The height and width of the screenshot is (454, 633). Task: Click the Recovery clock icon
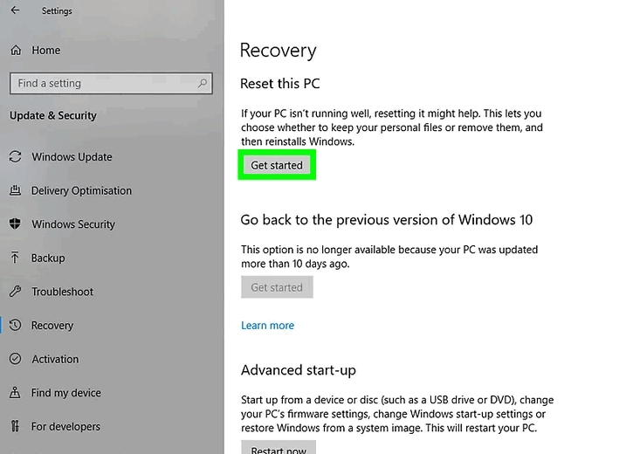(15, 325)
